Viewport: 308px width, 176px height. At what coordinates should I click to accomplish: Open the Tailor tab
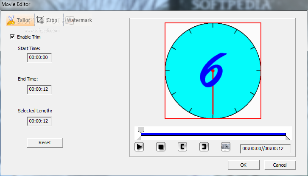tap(20, 20)
